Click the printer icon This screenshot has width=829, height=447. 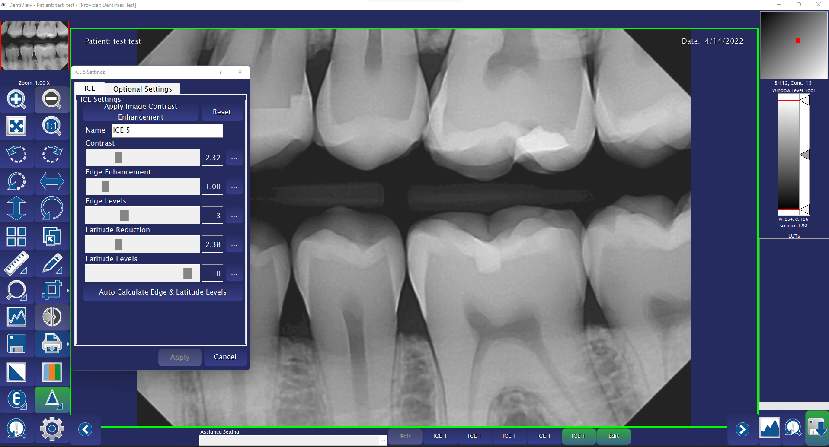(x=51, y=344)
